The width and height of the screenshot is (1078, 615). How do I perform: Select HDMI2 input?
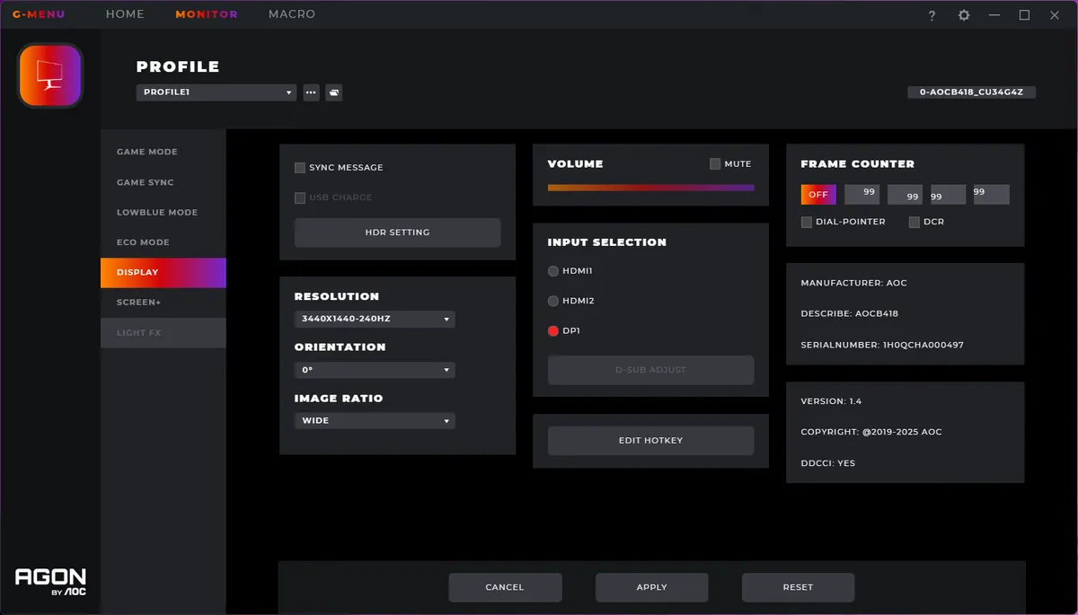point(553,302)
